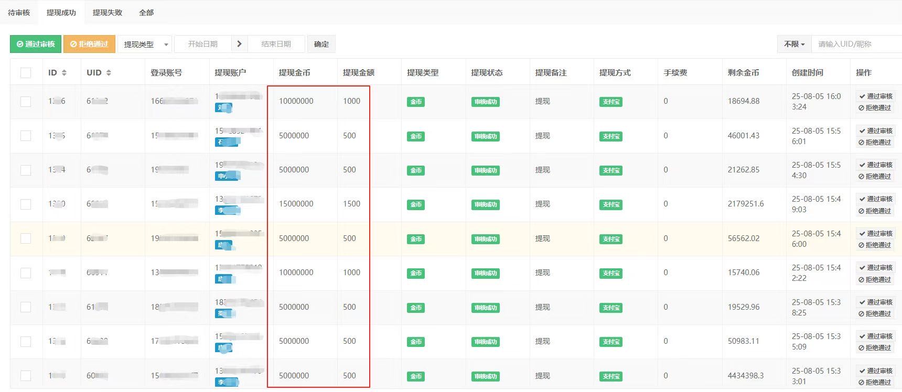Click the 审核成功 badge in the 46001.43 row
Image resolution: width=902 pixels, height=392 pixels.
pyautogui.click(x=485, y=136)
